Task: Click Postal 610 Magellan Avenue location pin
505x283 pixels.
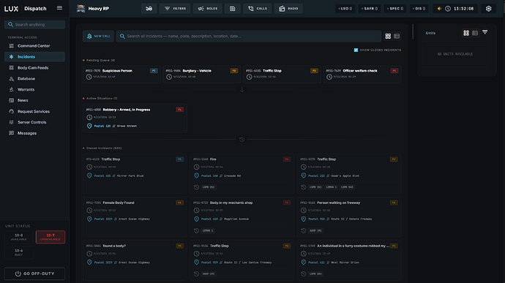Action: (196, 219)
